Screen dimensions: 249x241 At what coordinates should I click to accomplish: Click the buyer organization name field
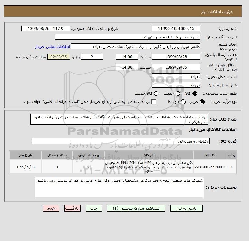click(128, 37)
